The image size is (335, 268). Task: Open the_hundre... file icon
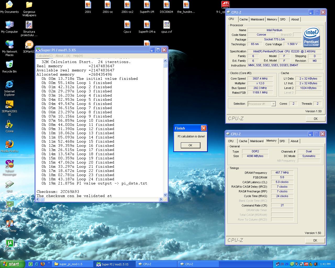pyautogui.click(x=186, y=7)
